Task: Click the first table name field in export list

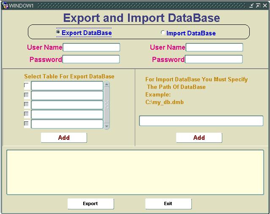Action: [67, 86]
